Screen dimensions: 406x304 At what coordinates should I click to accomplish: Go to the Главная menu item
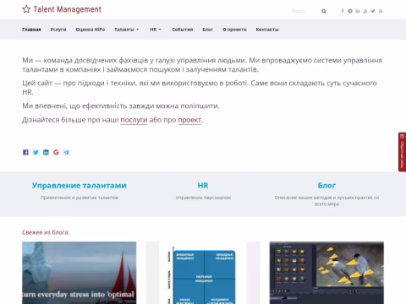pyautogui.click(x=31, y=30)
